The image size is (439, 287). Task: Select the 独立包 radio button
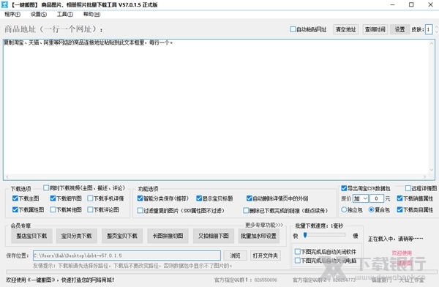344,209
